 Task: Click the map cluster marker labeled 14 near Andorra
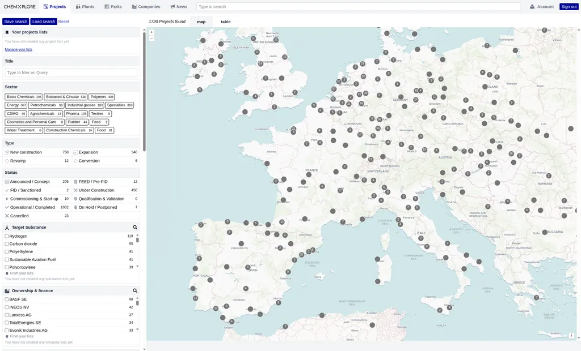(x=282, y=221)
